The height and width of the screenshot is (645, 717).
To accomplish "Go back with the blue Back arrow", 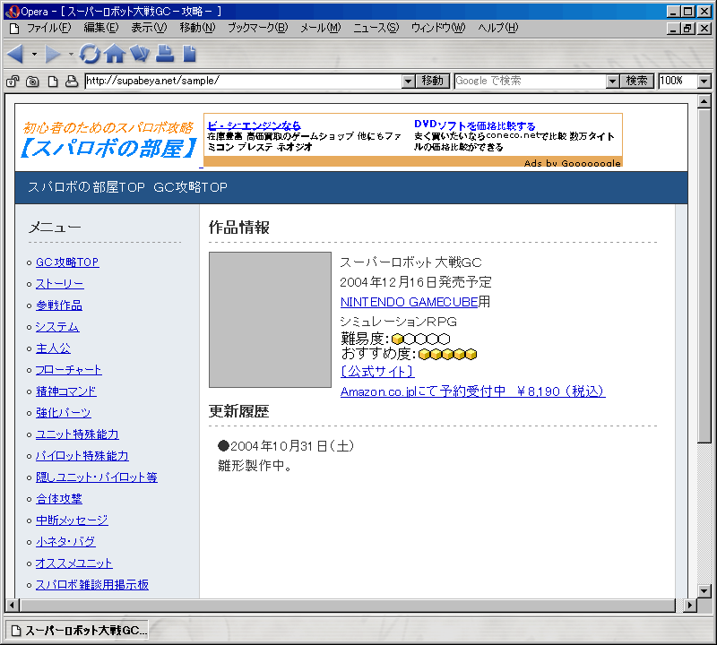I will click(15, 54).
